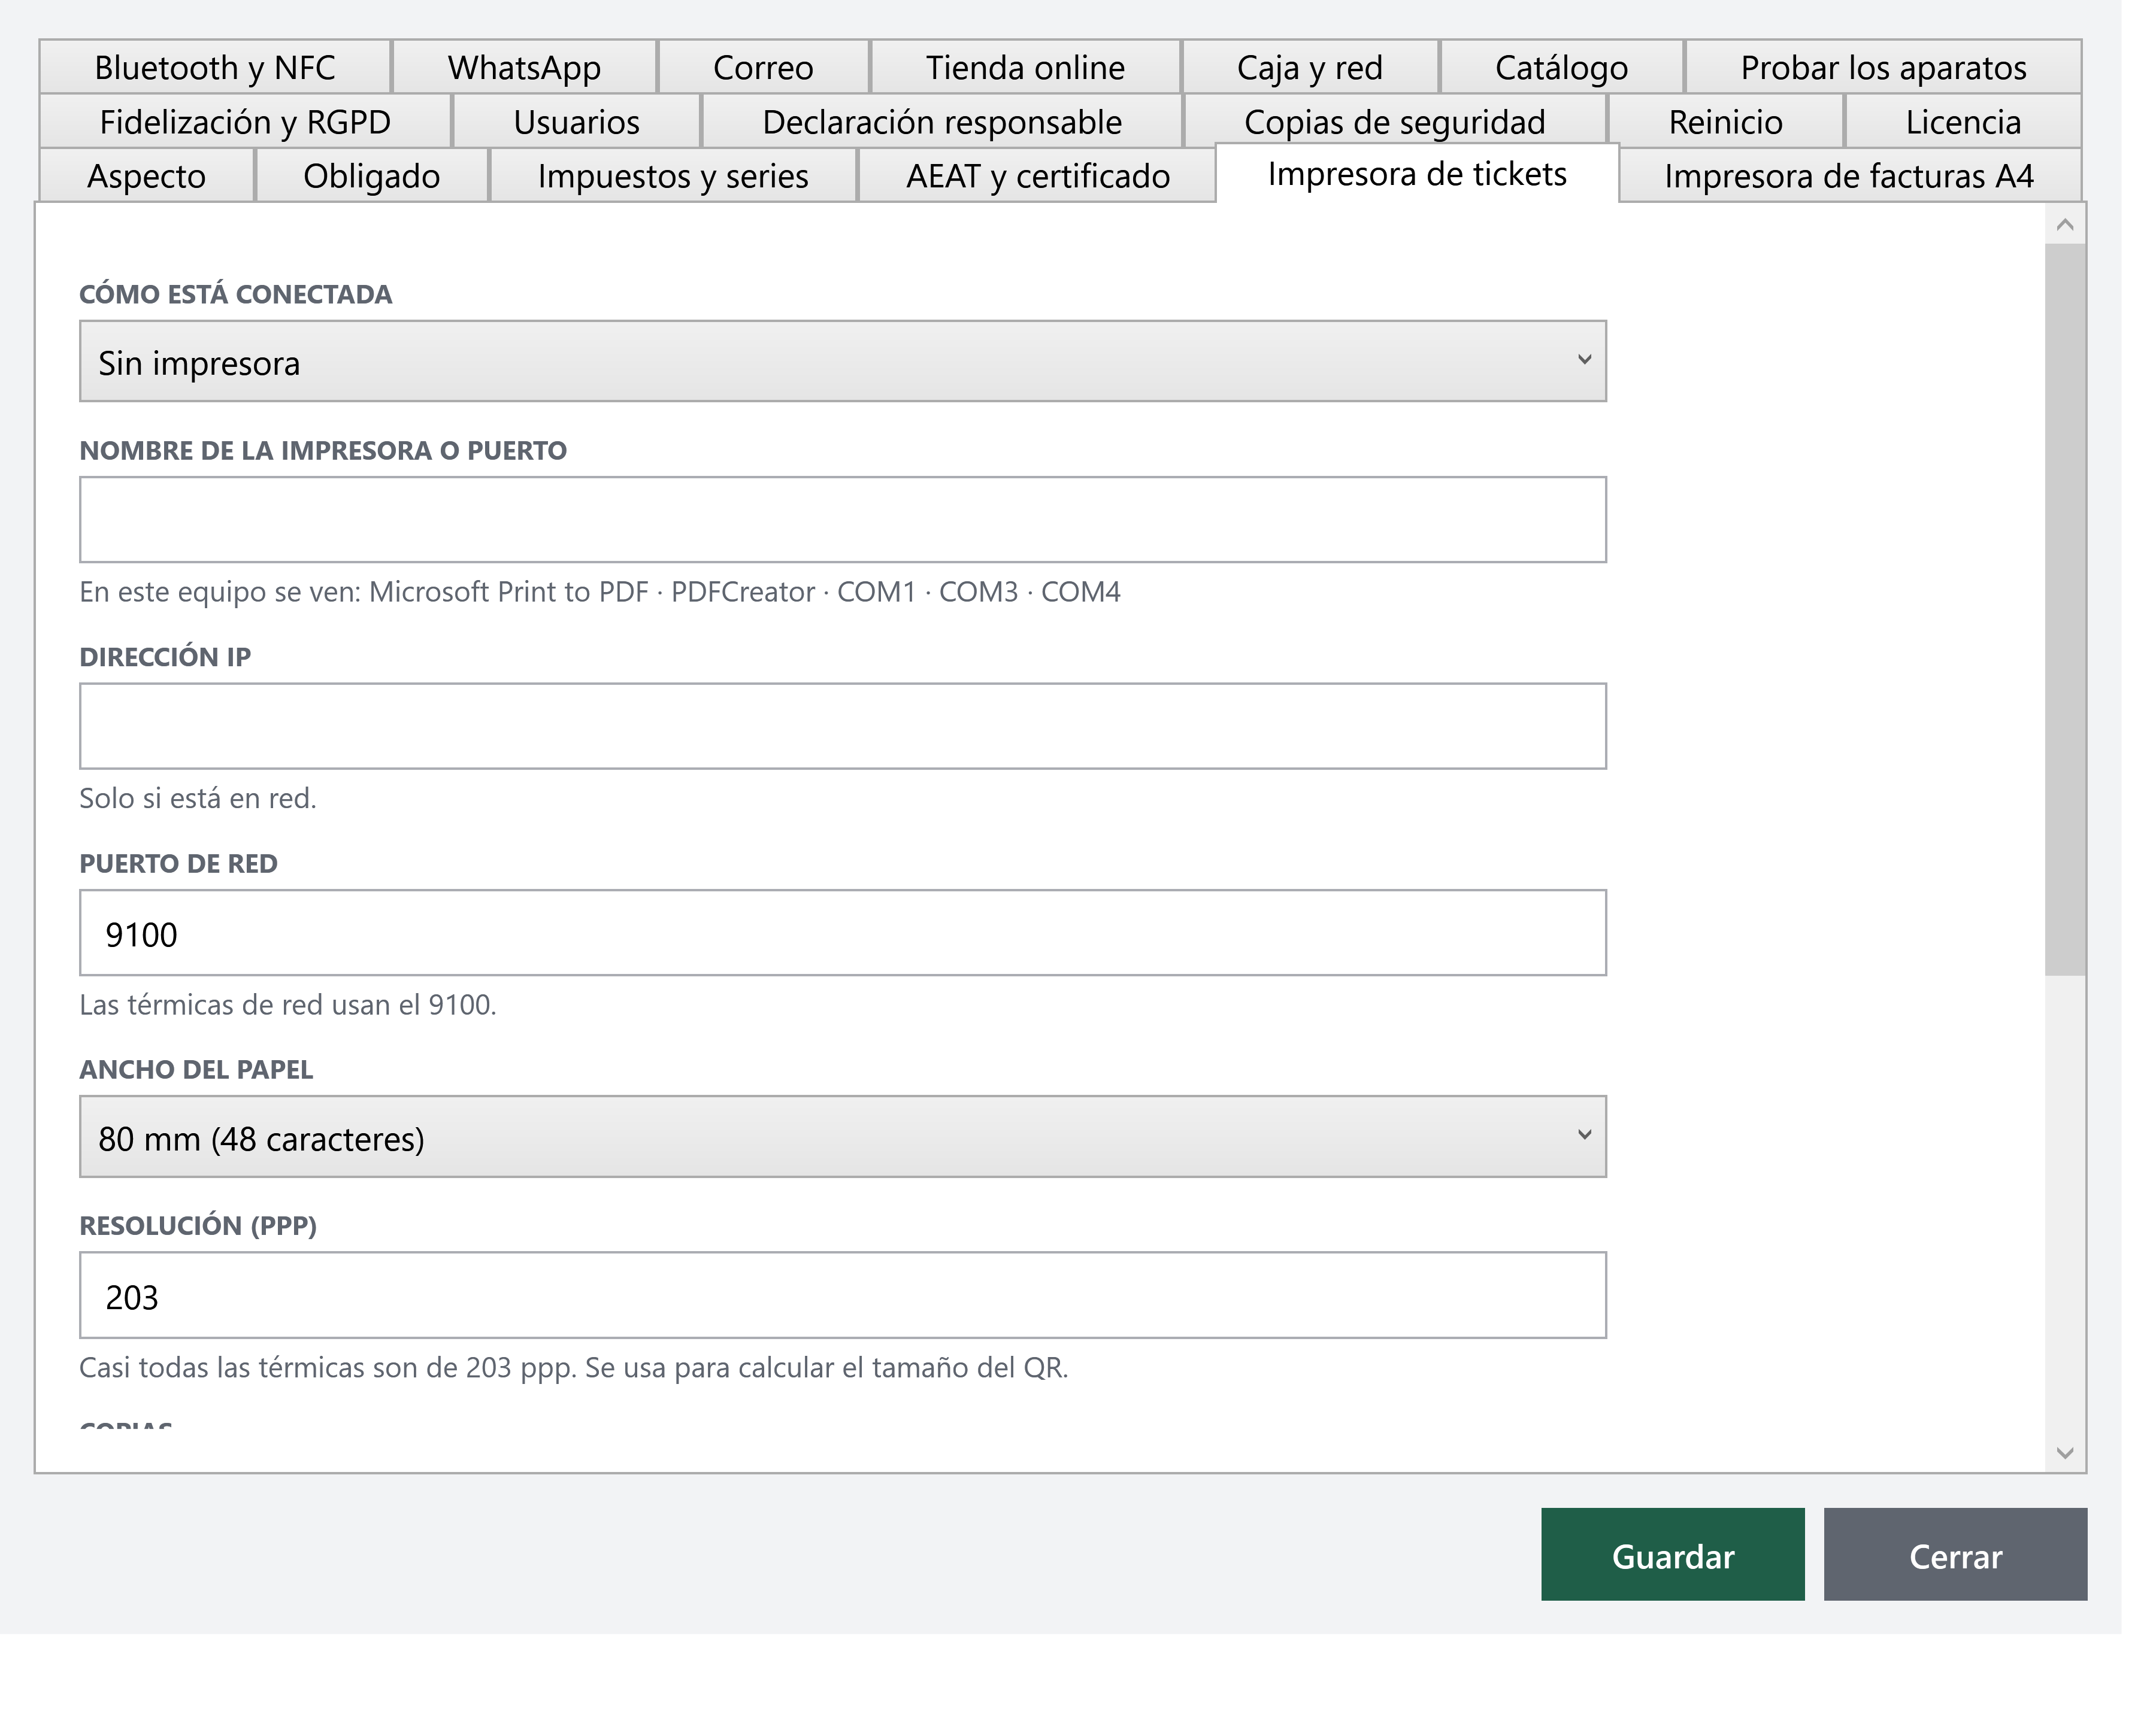
Task: Click the vertical scrollbar thumb
Action: tap(2065, 609)
